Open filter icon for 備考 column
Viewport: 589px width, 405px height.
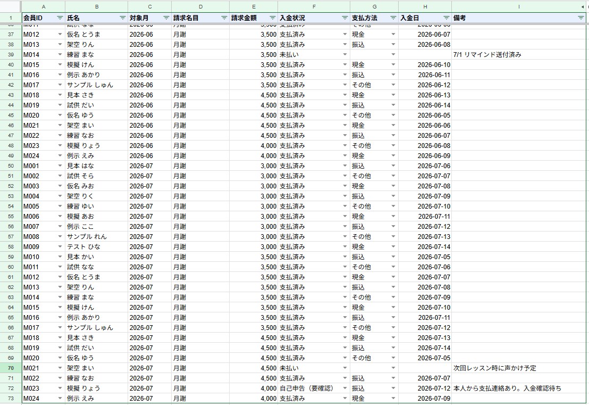coord(580,18)
